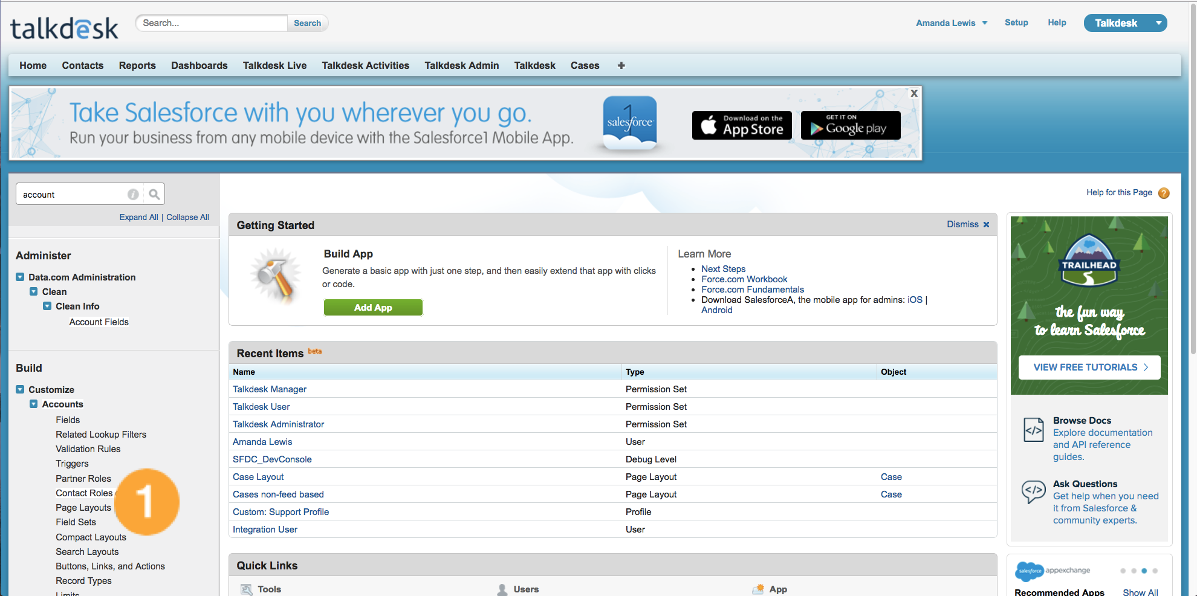Click the App icon in Quick Links

point(758,589)
